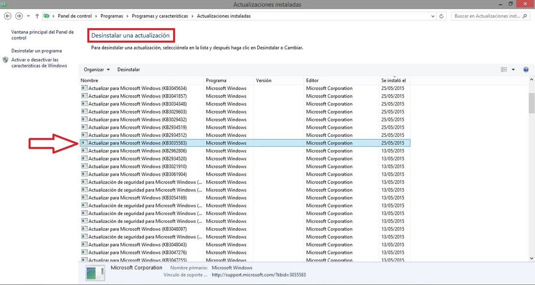This screenshot has height=285, width=535.
Task: Click Panel de control breadcrumb
Action: pyautogui.click(x=75, y=16)
